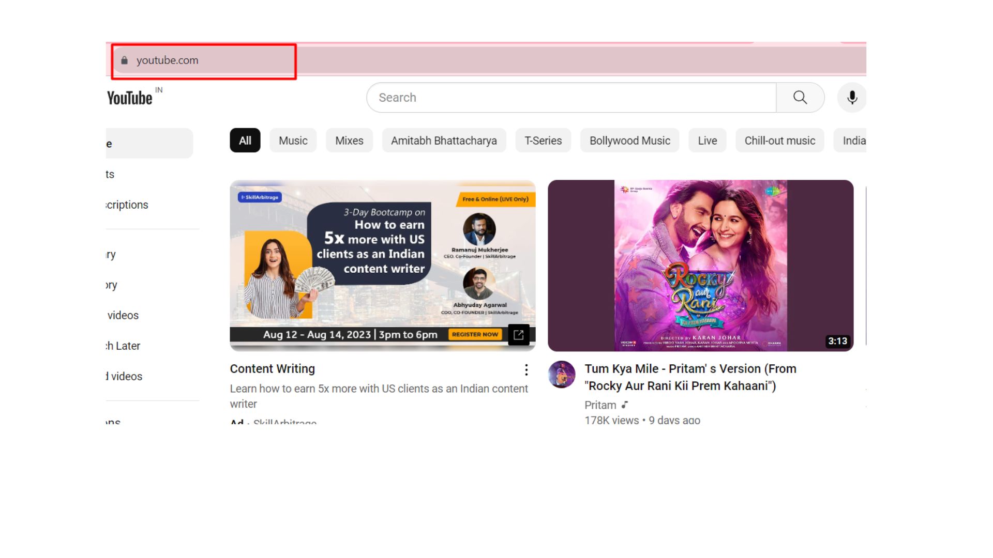Click the ad description about US clients
The height and width of the screenshot is (558, 993).
coord(379,396)
